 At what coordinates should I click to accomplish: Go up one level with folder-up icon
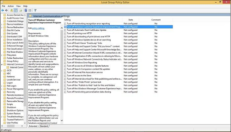click(12, 10)
